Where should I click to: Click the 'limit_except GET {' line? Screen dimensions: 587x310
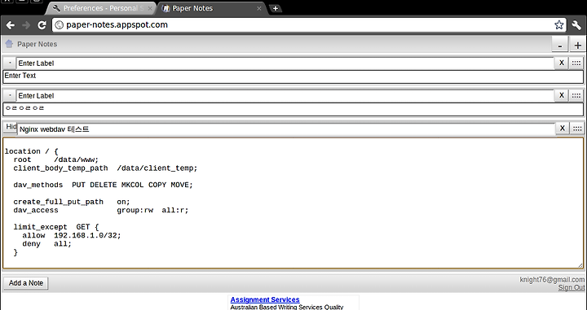click(55, 227)
